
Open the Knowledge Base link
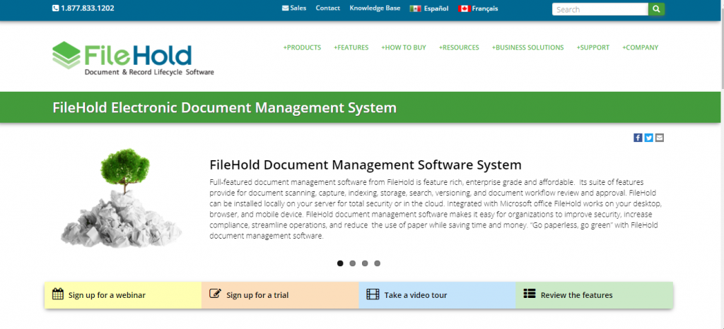click(x=375, y=8)
